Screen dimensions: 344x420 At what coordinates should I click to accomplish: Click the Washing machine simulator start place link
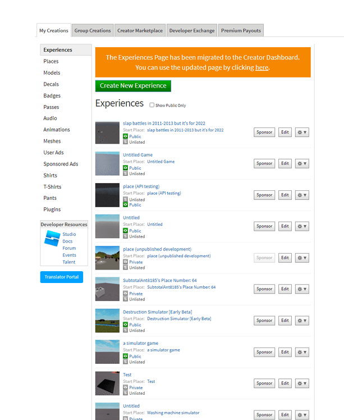(173, 413)
